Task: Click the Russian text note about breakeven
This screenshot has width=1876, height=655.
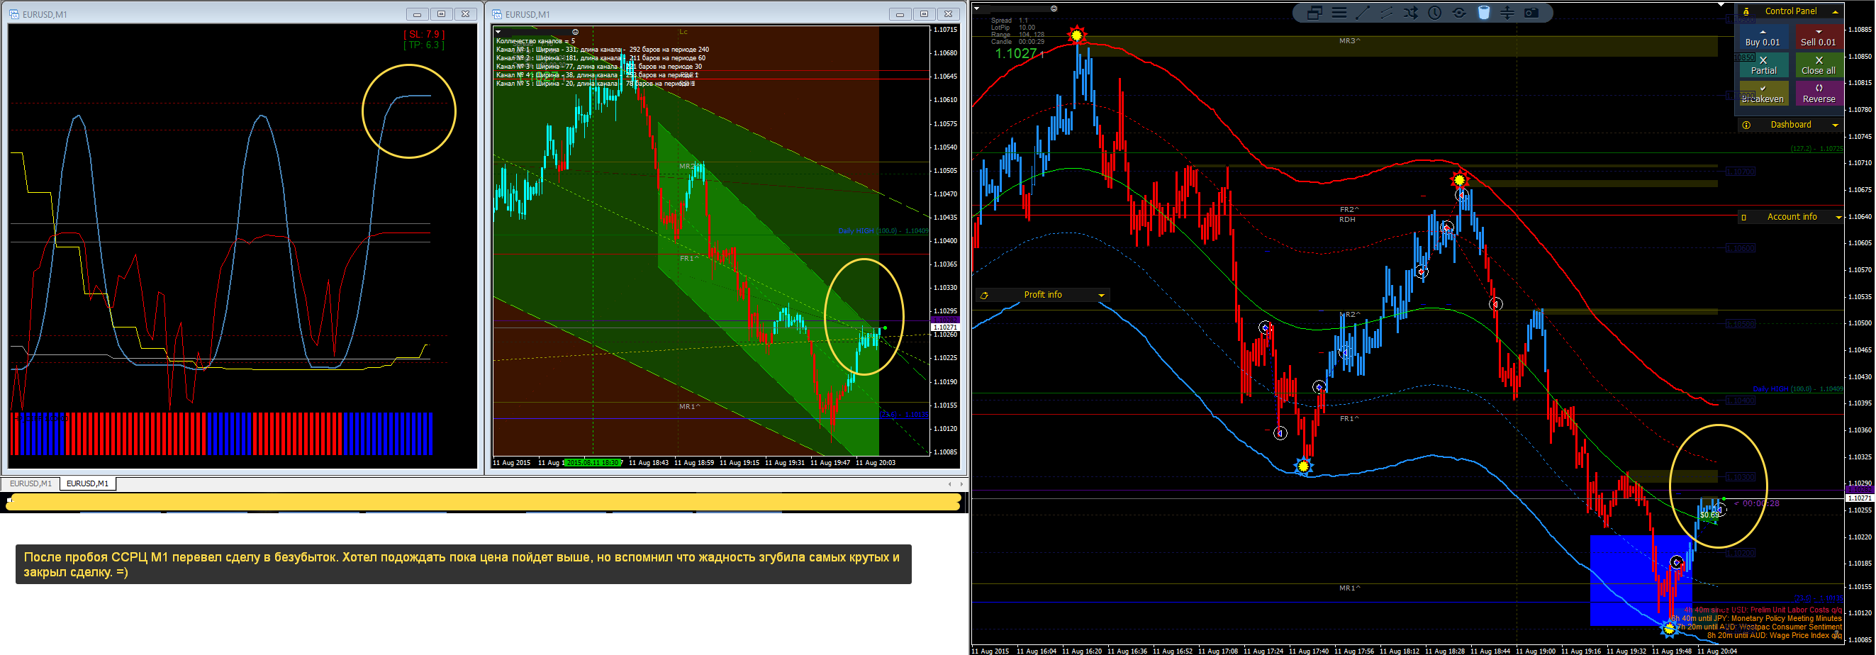Action: tap(463, 565)
